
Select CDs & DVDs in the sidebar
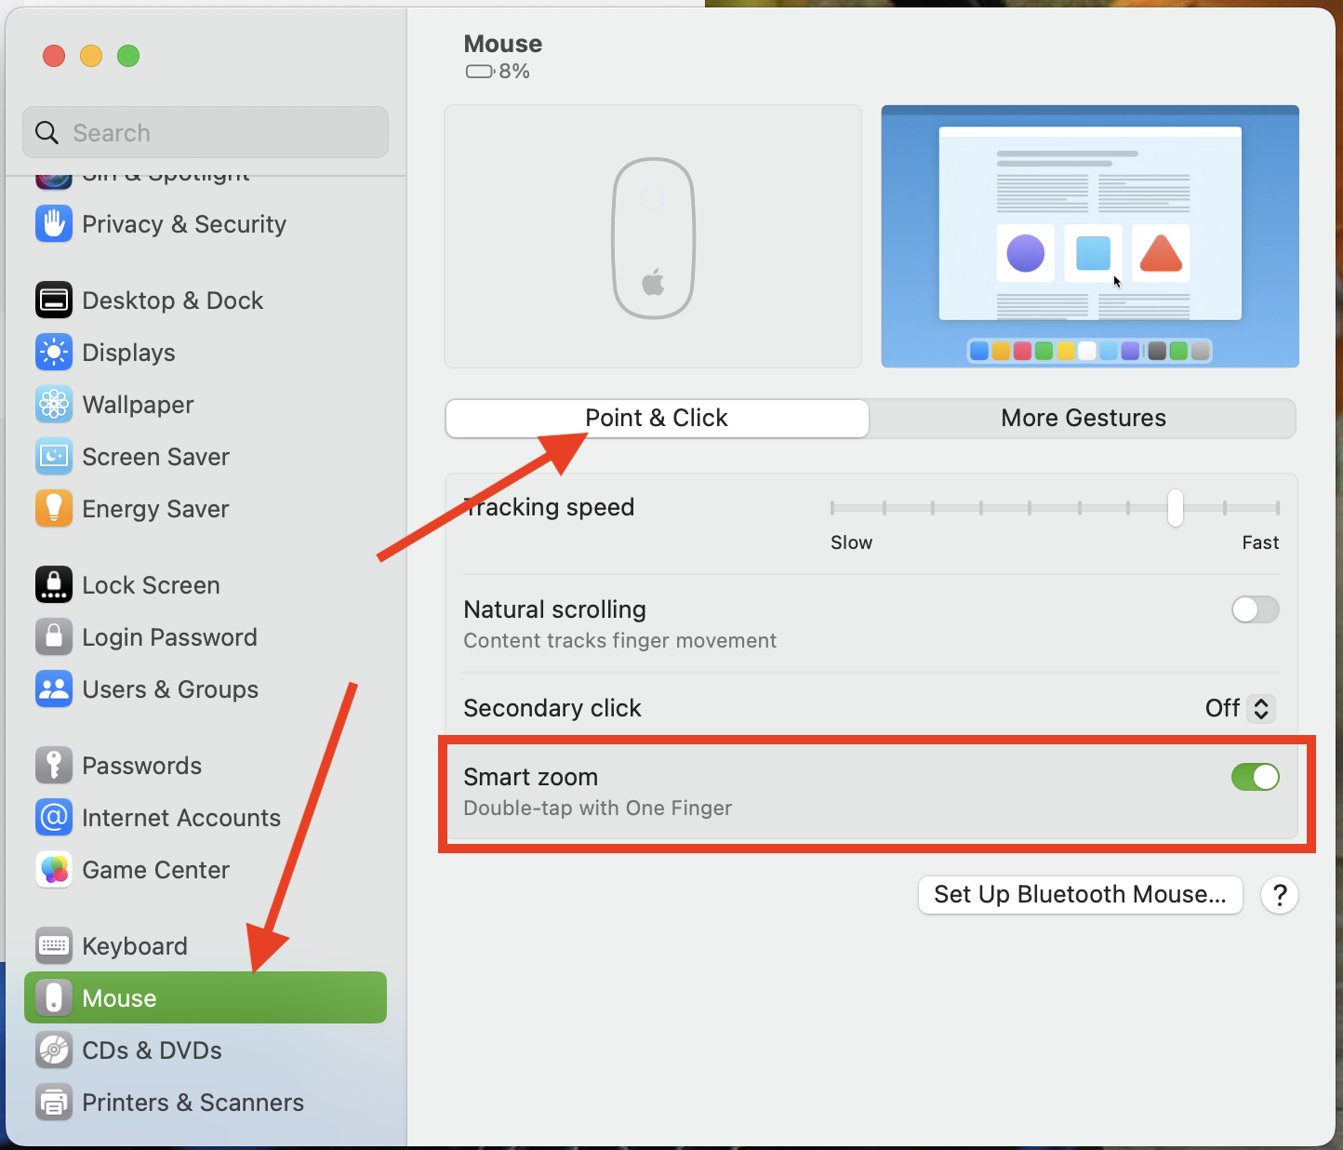pos(152,1050)
